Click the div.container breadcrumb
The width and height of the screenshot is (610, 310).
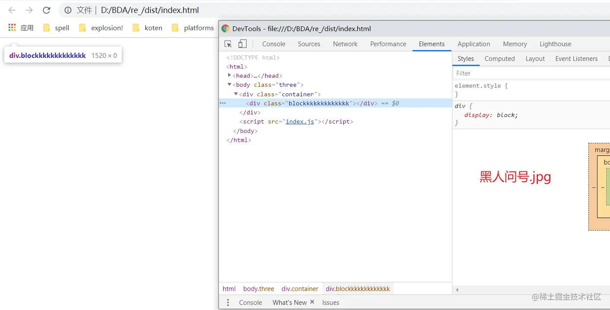[x=300, y=289]
